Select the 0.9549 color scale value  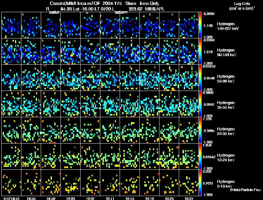pos(209,78)
